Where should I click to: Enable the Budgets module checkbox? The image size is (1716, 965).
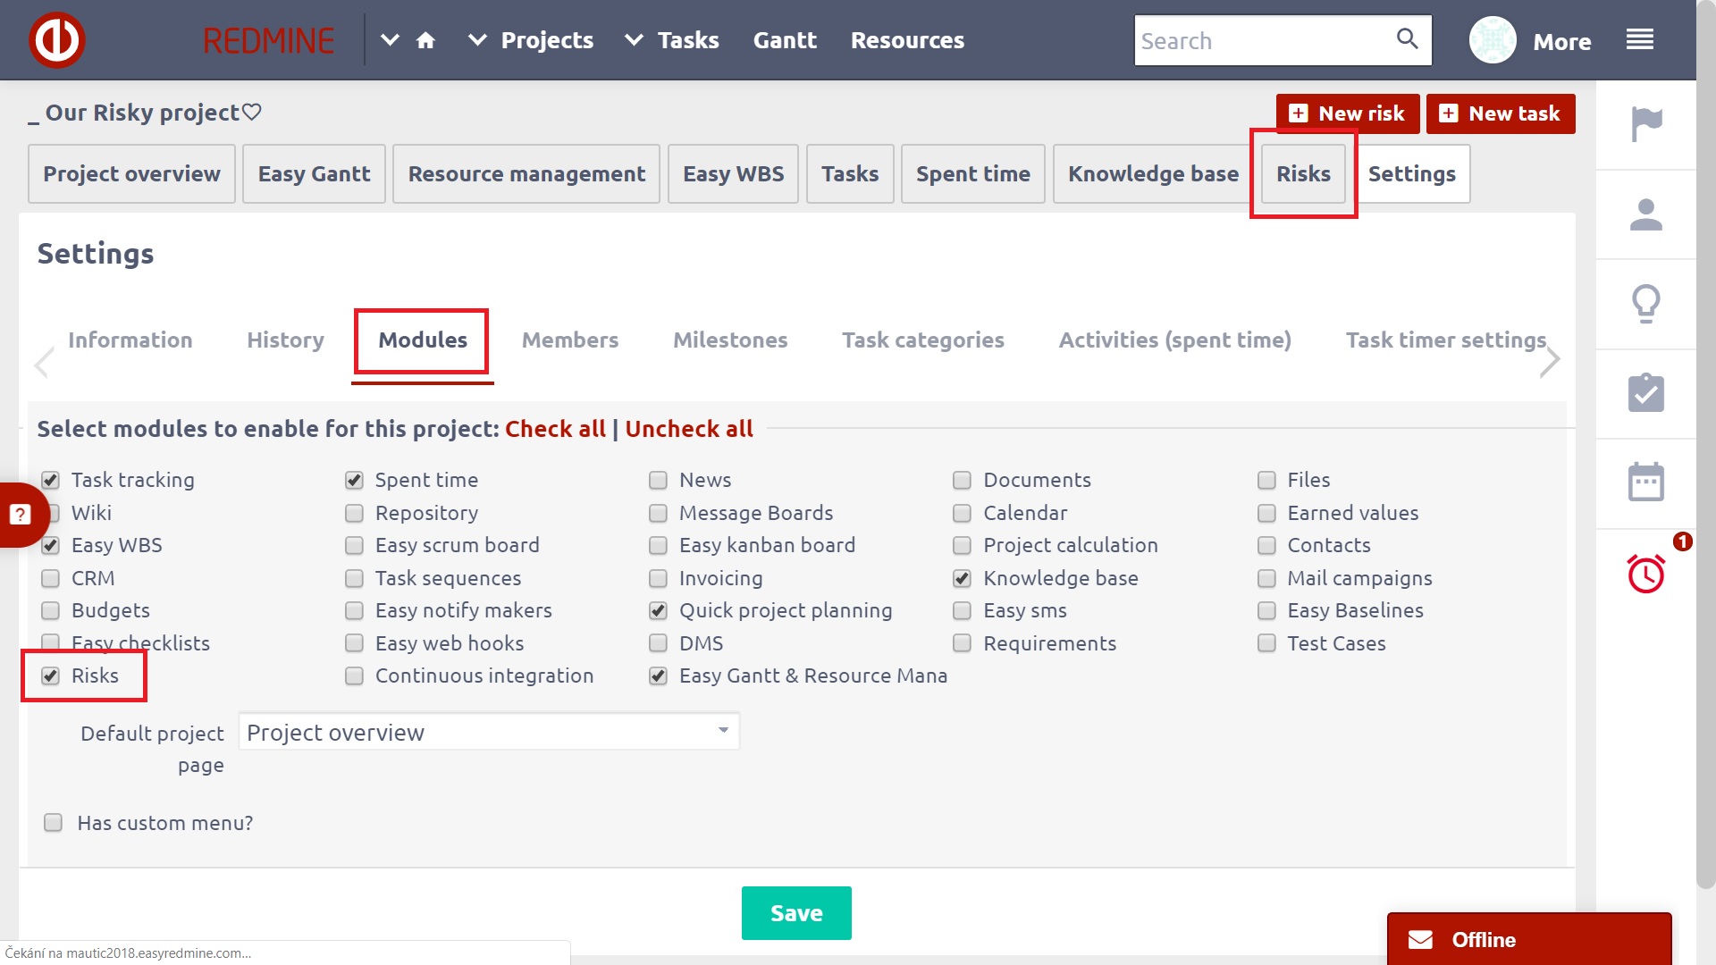(x=51, y=611)
